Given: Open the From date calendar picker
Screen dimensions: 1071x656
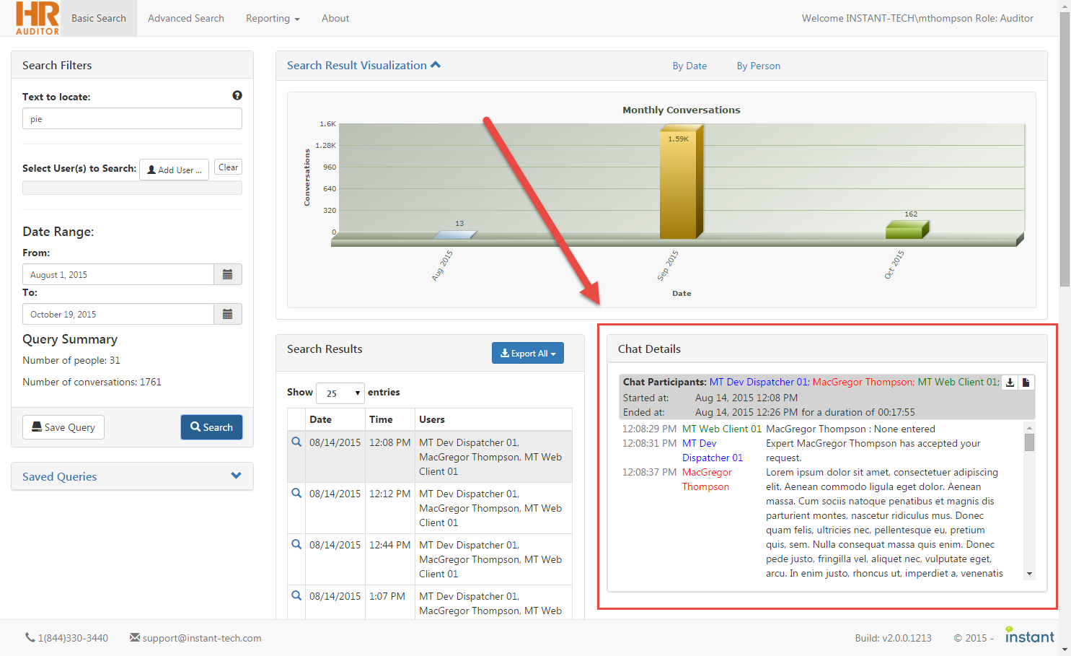Looking at the screenshot, I should pyautogui.click(x=228, y=274).
